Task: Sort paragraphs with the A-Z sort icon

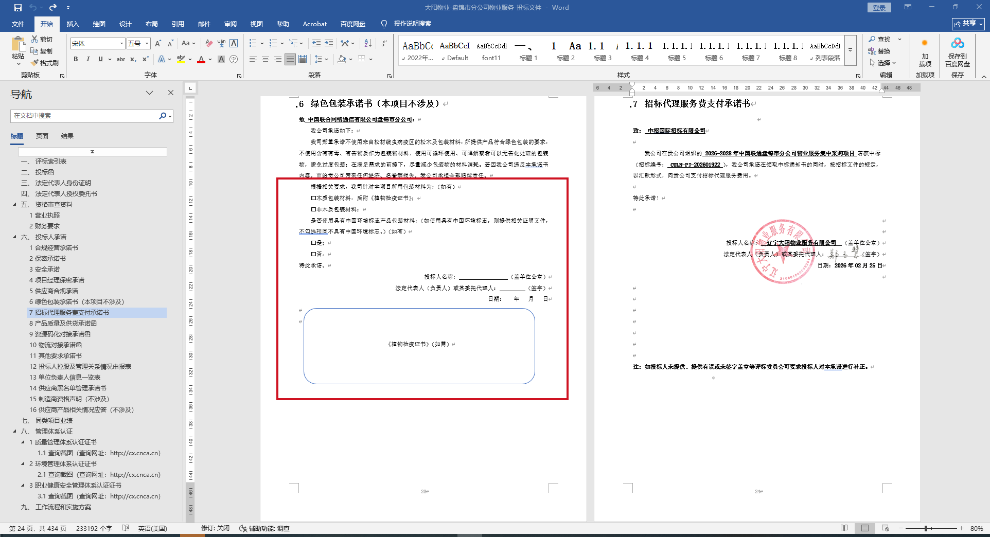Action: pos(368,43)
